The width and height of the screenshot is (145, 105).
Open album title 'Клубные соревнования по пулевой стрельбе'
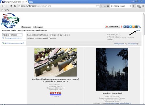point(55,80)
